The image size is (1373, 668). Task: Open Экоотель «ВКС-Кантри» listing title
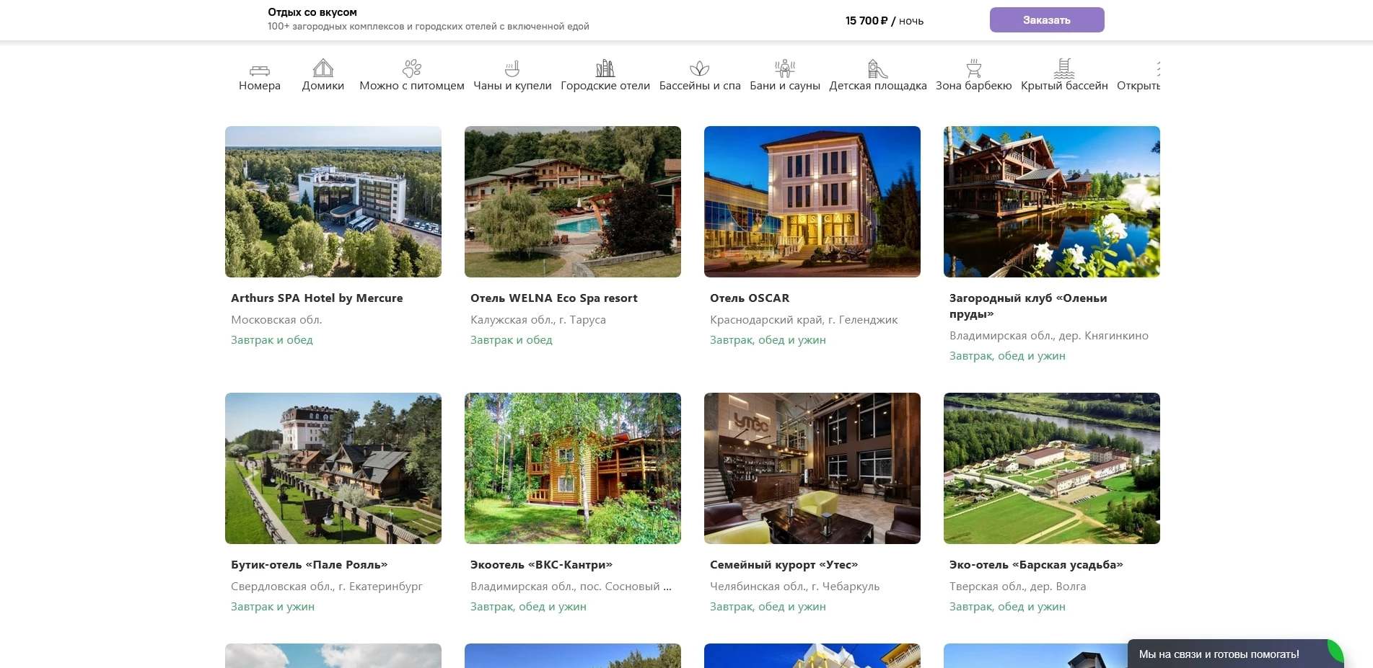(x=541, y=565)
